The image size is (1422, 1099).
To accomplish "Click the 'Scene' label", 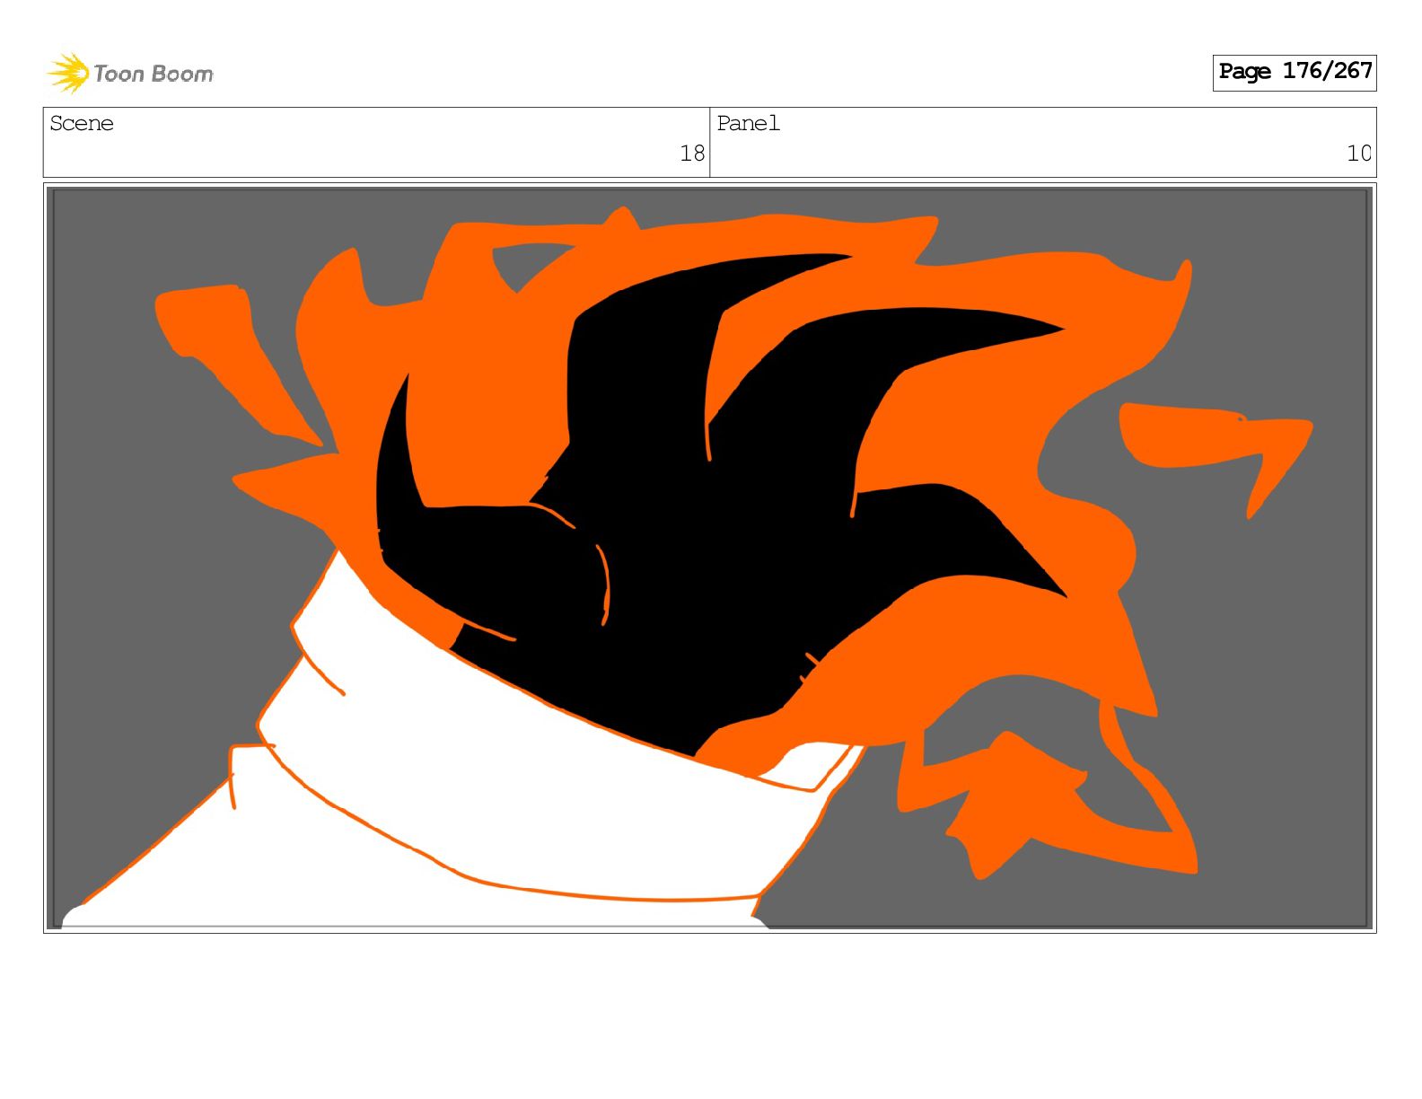I will point(82,123).
